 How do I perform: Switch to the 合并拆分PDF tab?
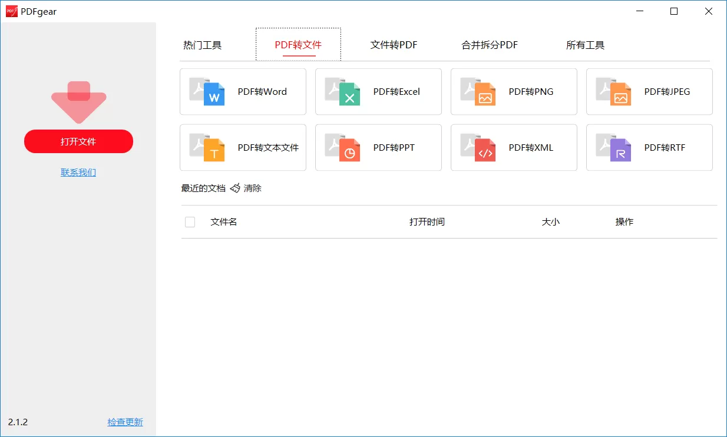click(x=489, y=44)
